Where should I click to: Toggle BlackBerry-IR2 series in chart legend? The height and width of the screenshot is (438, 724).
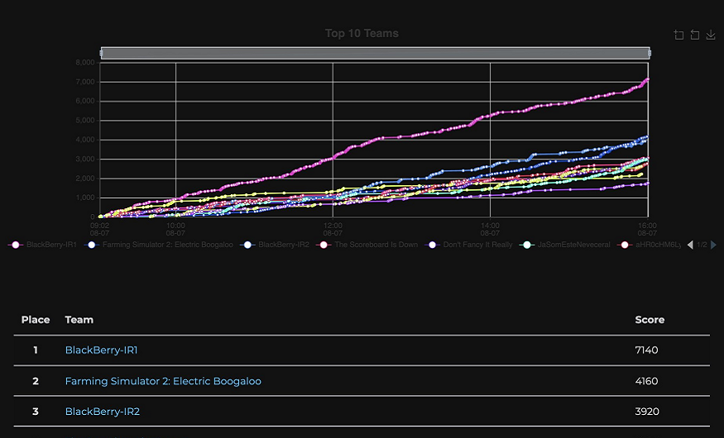click(x=275, y=245)
